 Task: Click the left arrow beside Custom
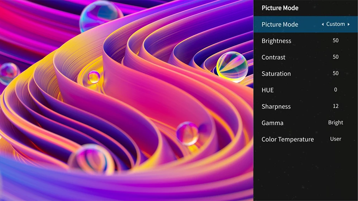pos(323,24)
